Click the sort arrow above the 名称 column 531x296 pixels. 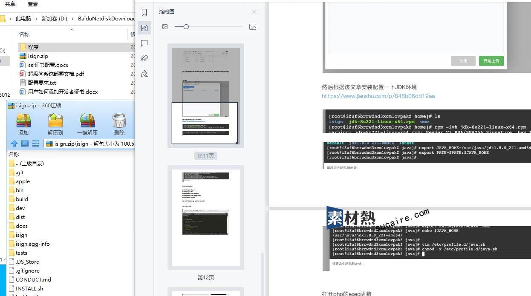(x=72, y=29)
